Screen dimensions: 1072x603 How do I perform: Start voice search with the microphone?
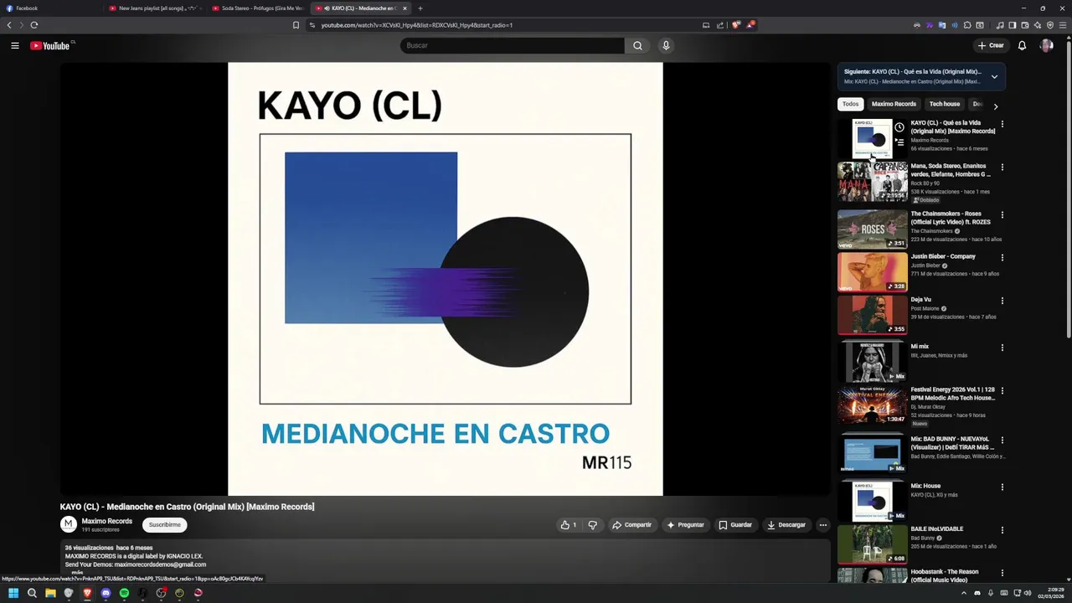click(x=666, y=45)
